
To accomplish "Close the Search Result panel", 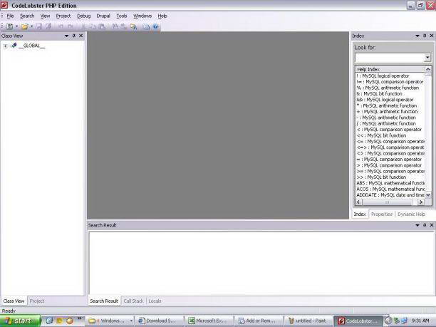I will click(x=432, y=225).
